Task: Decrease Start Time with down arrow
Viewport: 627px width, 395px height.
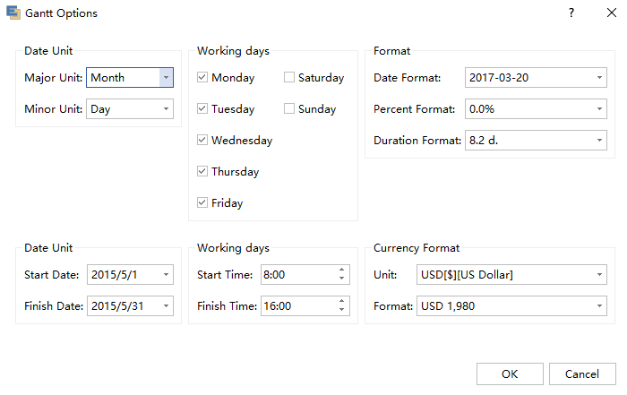Action: 341,279
